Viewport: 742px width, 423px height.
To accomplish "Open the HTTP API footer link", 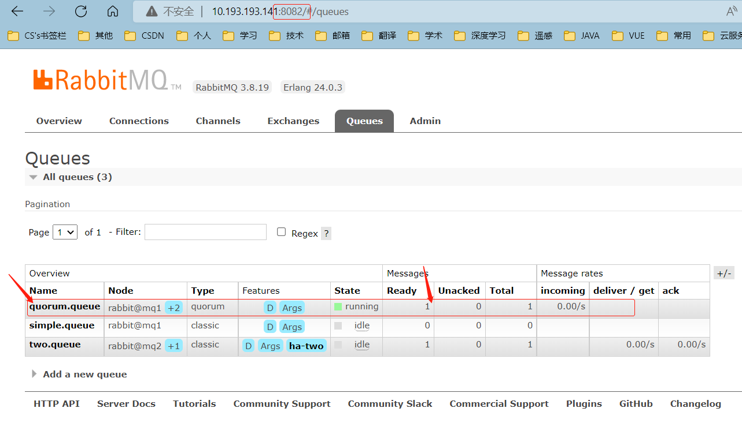I will 57,404.
